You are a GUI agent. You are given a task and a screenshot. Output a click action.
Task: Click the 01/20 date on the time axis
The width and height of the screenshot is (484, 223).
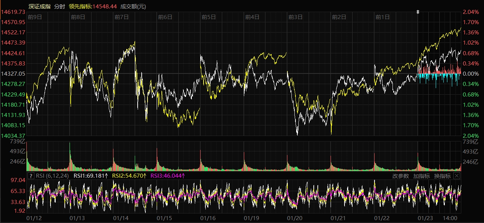(x=295, y=218)
